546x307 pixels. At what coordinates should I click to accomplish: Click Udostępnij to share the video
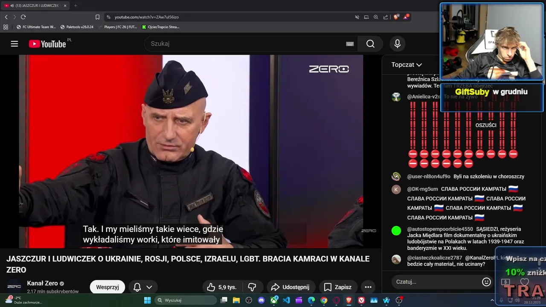(x=291, y=287)
